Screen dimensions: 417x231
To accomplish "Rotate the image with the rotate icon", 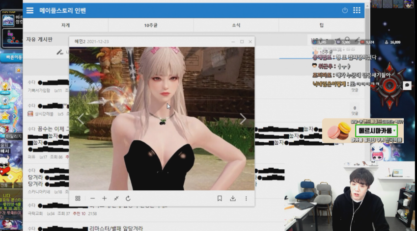I will click(x=128, y=198).
